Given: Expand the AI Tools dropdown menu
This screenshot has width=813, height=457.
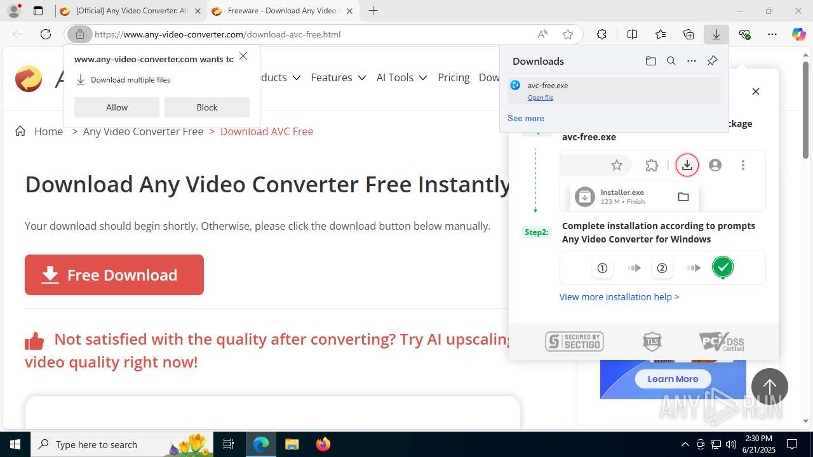Looking at the screenshot, I should point(401,77).
